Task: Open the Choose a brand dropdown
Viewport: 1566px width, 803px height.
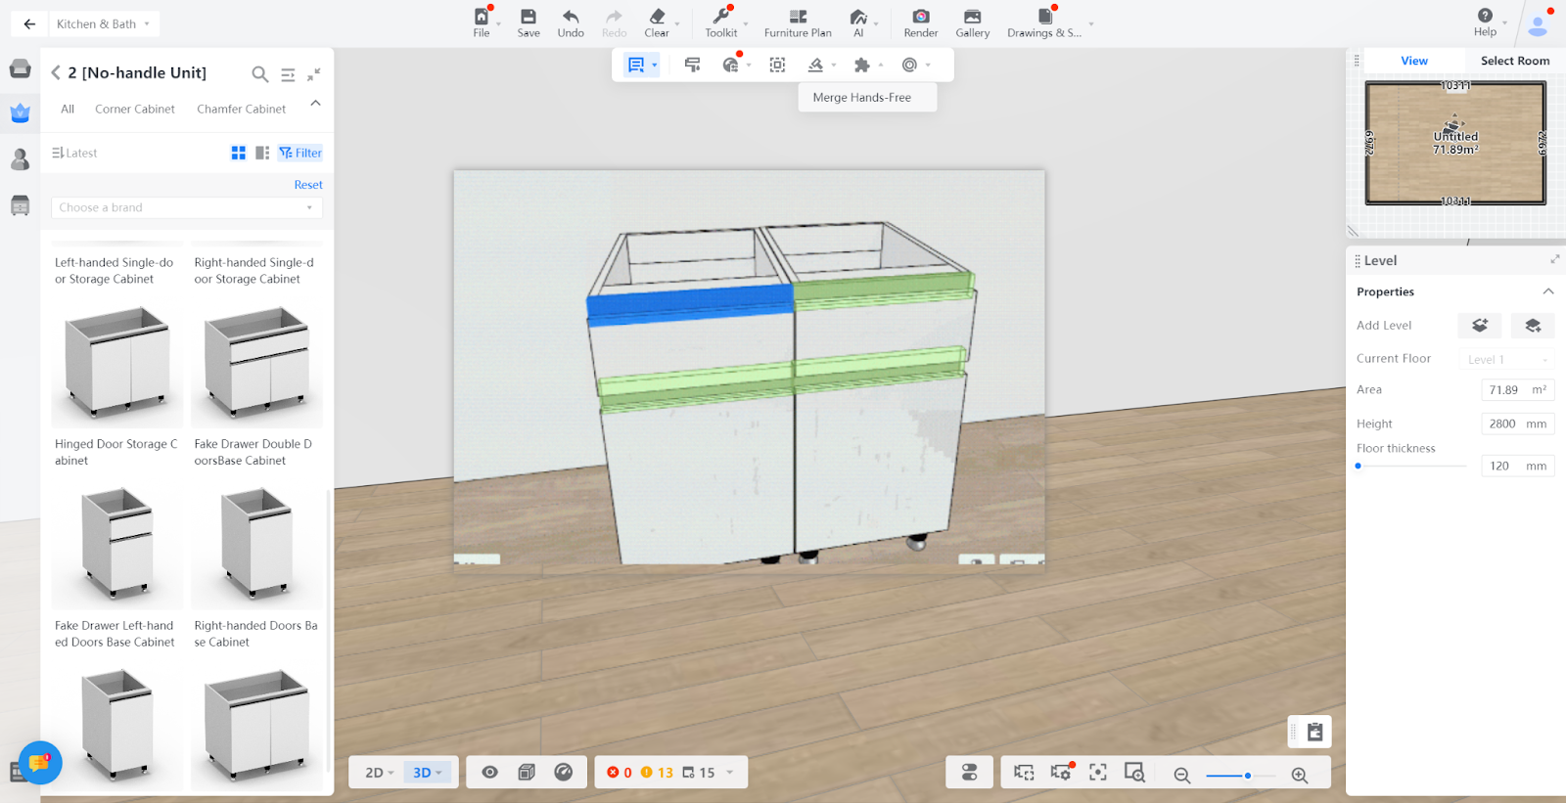Action: pyautogui.click(x=186, y=207)
